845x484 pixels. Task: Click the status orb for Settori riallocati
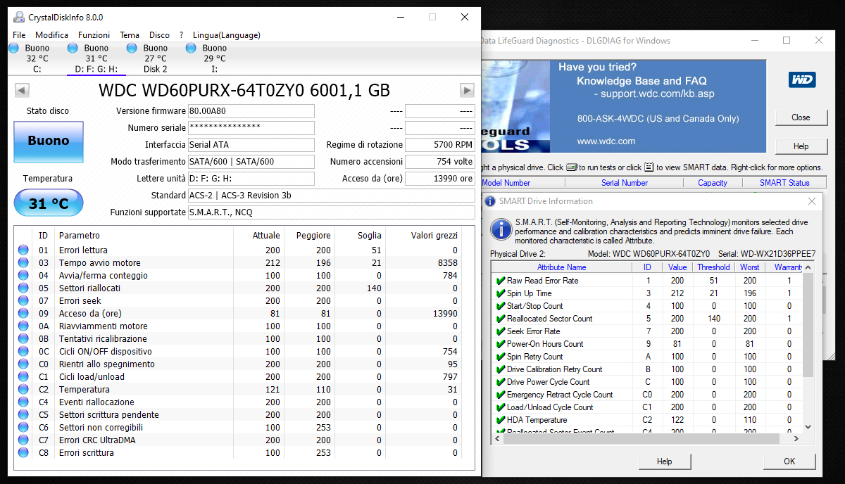[23, 288]
